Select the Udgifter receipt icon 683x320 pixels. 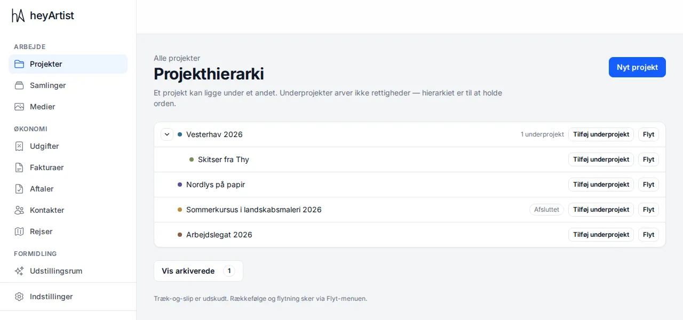19,146
